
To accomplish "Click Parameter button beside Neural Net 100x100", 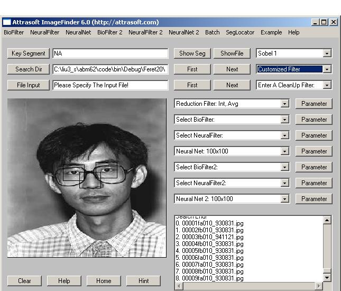I will [314, 151].
